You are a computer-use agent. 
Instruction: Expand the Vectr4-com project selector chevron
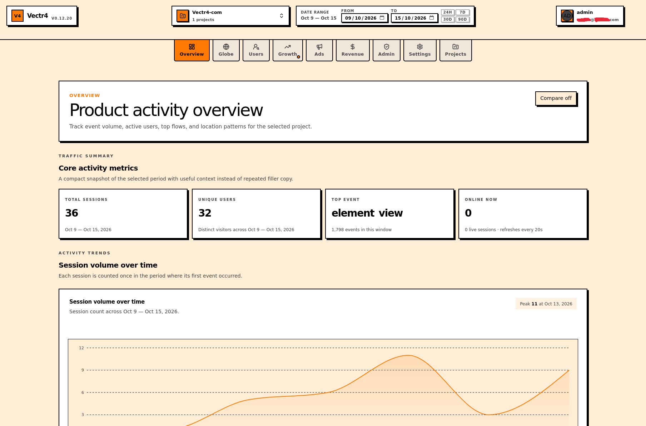(282, 16)
